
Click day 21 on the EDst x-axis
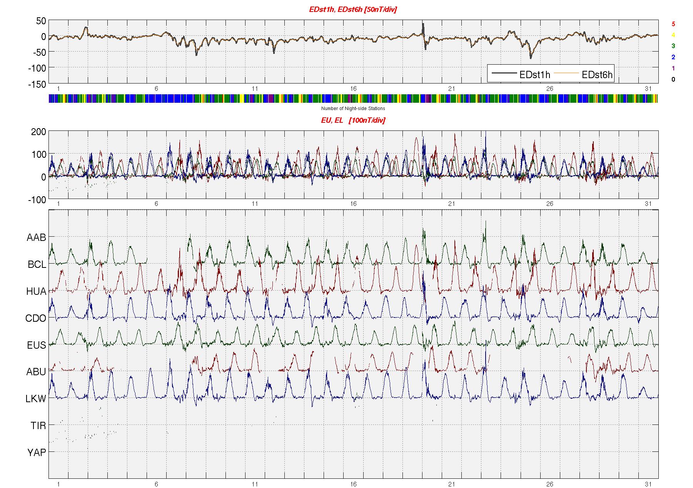451,89
